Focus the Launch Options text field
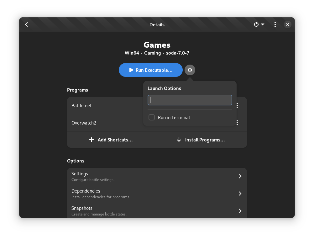This screenshot has width=314, height=239. (190, 100)
